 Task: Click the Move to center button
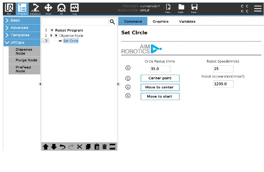click(x=160, y=87)
